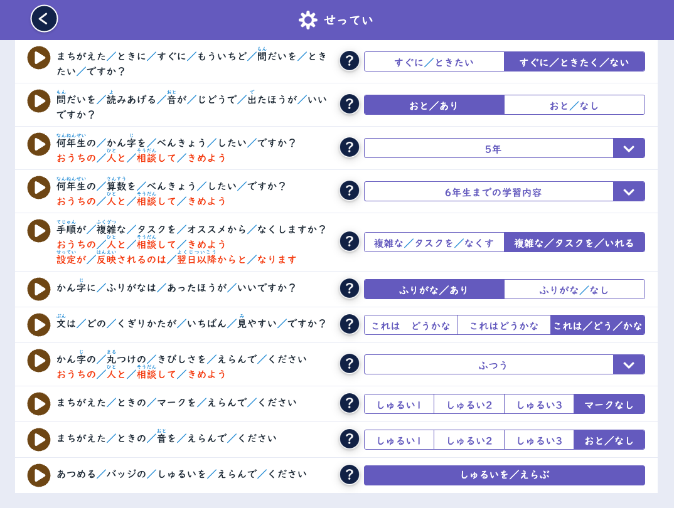674x508 pixels.
Task: Open the ふつう strictness dropdown
Action: pyautogui.click(x=504, y=364)
